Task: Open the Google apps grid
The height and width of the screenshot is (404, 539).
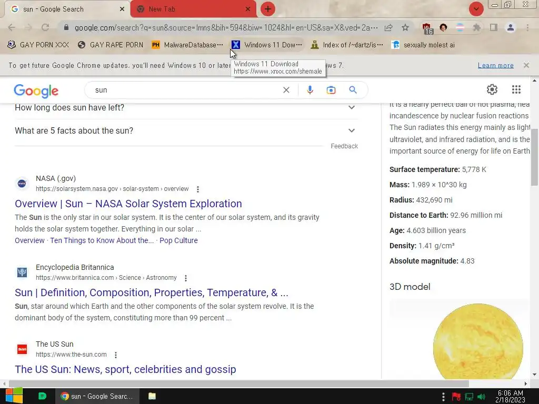Action: [516, 89]
